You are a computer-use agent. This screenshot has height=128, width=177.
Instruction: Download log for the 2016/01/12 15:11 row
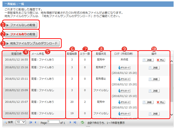(x=124, y=79)
